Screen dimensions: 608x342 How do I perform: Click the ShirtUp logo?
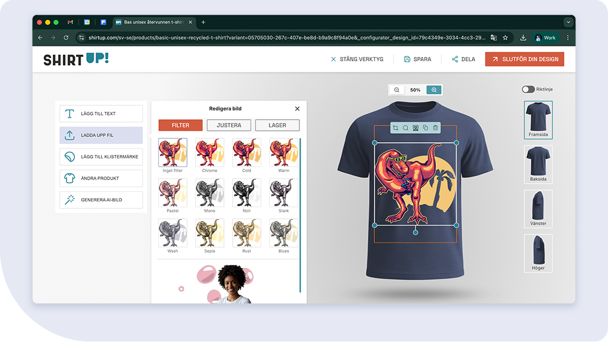tap(76, 59)
